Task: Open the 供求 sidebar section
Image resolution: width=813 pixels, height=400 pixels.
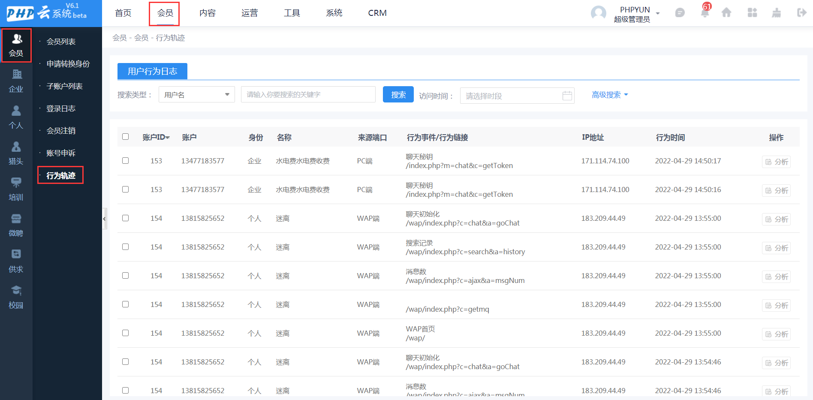Action: [16, 262]
